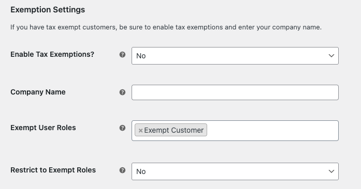The width and height of the screenshot is (361, 189).
Task: Click empty area of Exempt User Roles field
Action: click(x=272, y=131)
